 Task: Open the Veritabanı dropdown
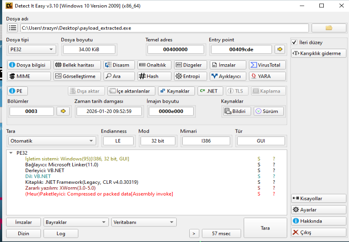144,222
